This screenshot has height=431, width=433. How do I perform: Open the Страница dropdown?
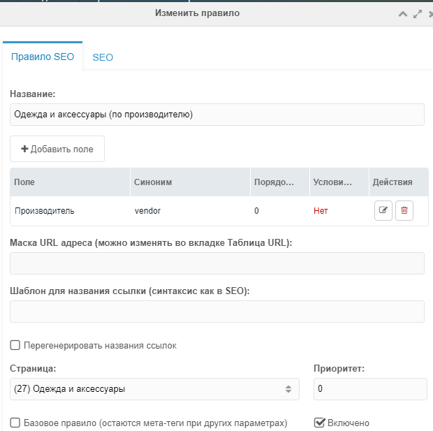click(154, 389)
